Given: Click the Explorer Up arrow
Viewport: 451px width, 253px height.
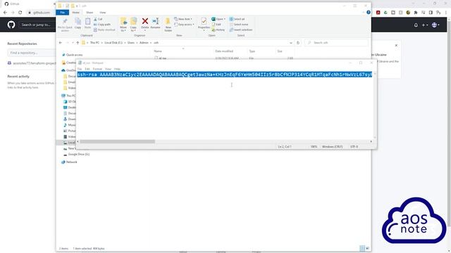Looking at the screenshot, I should (78, 43).
